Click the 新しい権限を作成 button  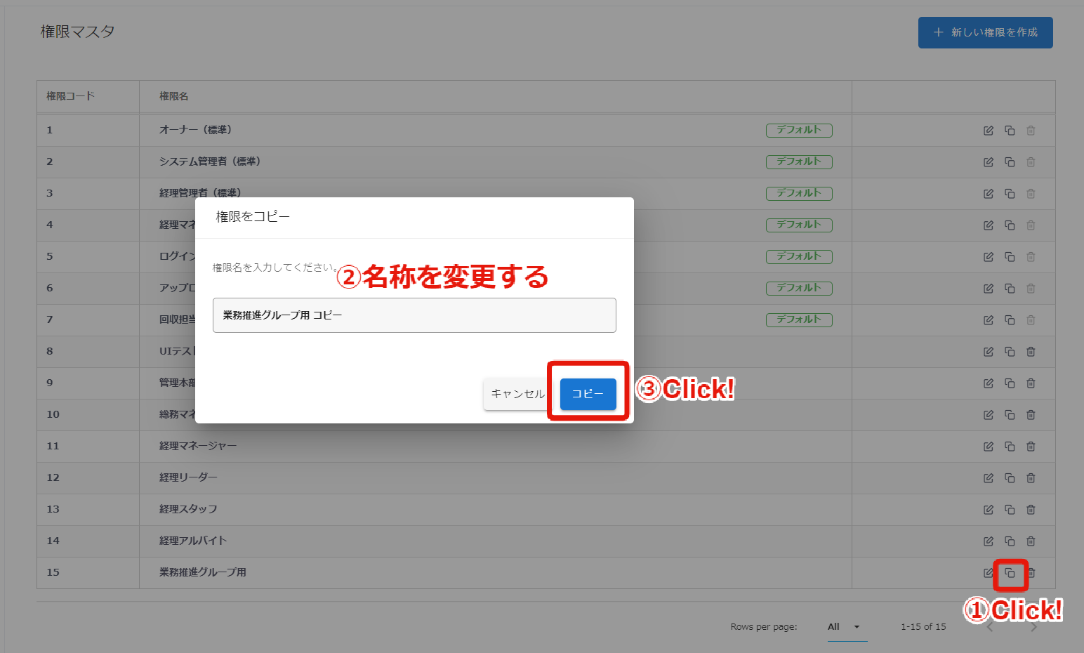(x=985, y=32)
